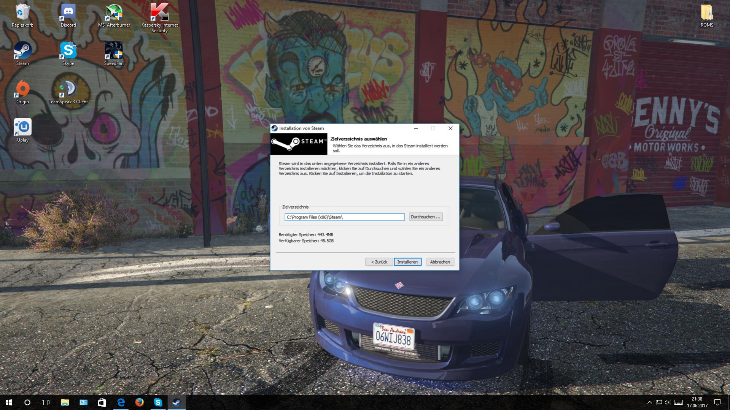730x410 pixels.
Task: Open Cortana search circle in taskbar
Action: pyautogui.click(x=27, y=402)
